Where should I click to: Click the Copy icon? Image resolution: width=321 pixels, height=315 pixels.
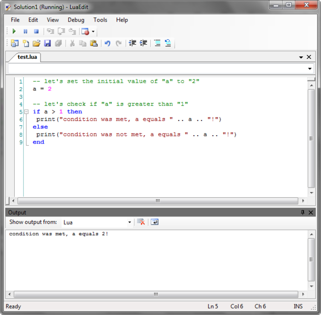pos(82,43)
